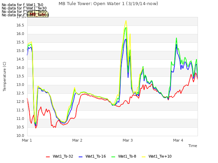Image resolution: width=218 pixels, height=163 pixels.
Task: Click the 14.0 y-axis tick label
Action: [x=20, y=68]
